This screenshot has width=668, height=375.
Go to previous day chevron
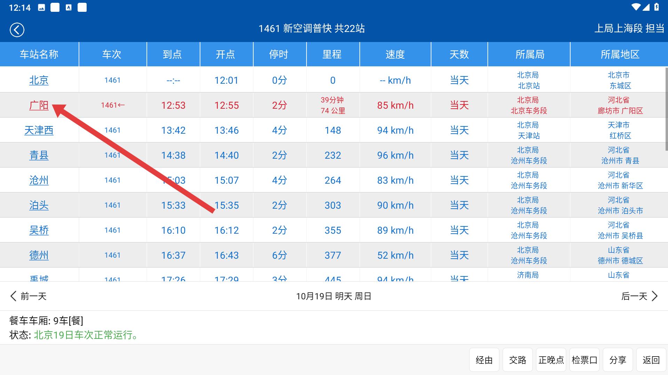tap(13, 296)
